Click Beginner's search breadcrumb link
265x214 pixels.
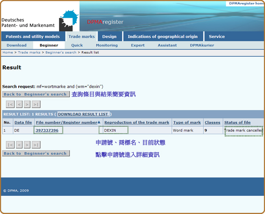61,52
